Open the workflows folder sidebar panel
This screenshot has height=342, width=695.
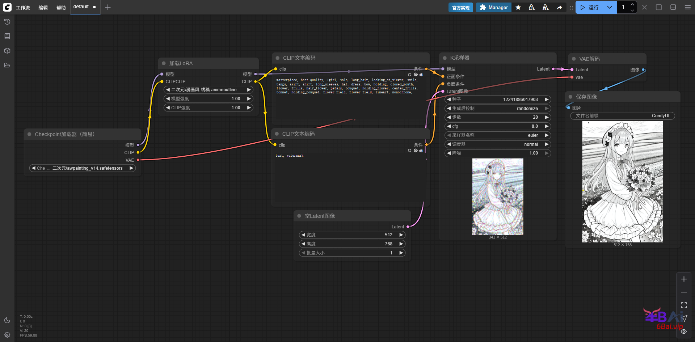click(7, 65)
